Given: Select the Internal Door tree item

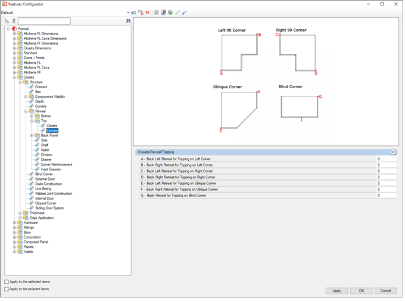Looking at the screenshot, I should coord(45,199).
